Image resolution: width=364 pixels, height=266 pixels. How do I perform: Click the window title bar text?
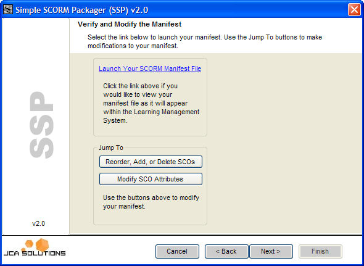click(x=81, y=10)
